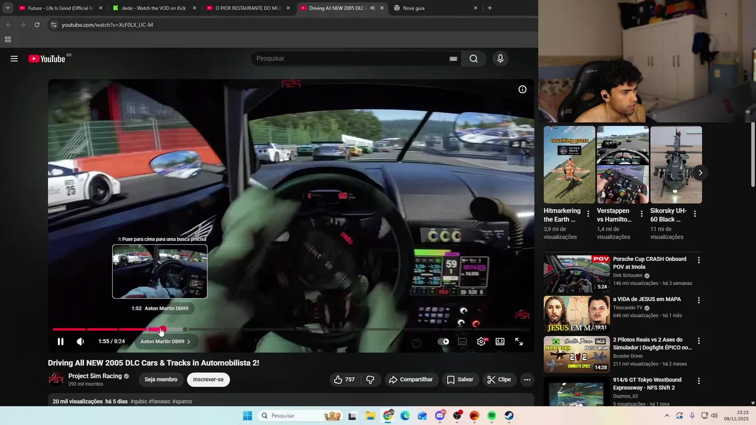Open player settings gear

(481, 341)
